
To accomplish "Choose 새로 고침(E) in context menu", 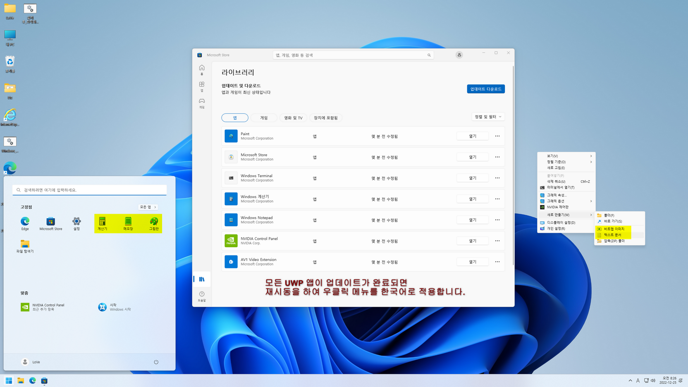I will coord(566,168).
